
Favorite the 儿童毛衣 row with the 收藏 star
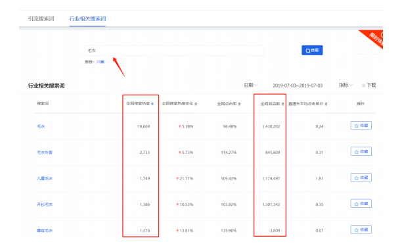click(361, 178)
